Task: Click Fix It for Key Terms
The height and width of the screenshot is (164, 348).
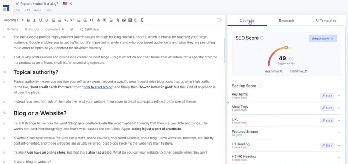Action: [x=327, y=96]
